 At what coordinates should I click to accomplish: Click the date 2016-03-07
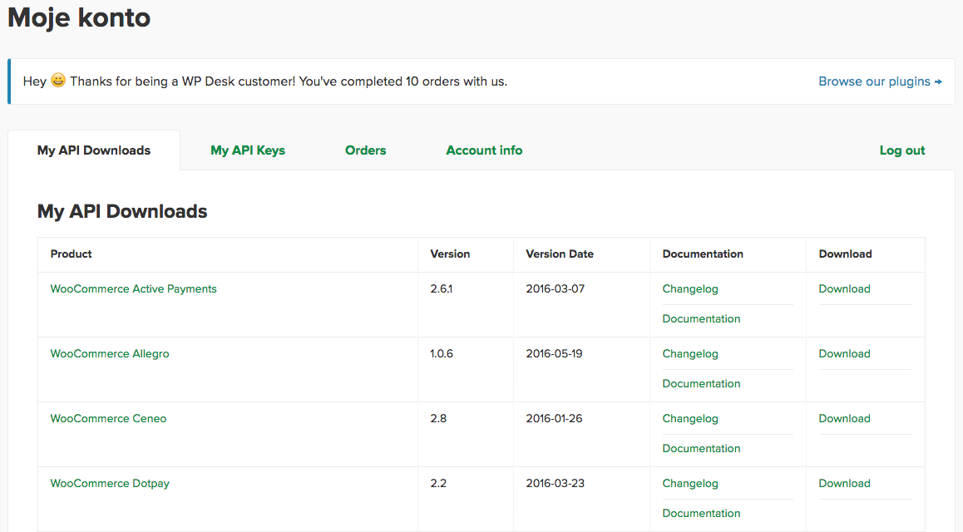coord(555,289)
